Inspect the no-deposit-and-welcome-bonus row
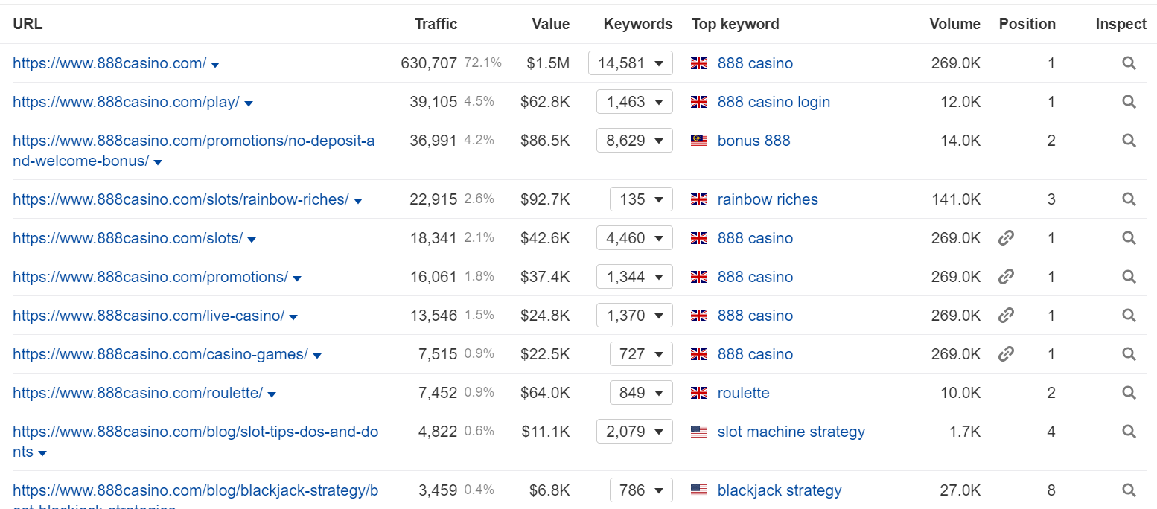 tap(1129, 141)
